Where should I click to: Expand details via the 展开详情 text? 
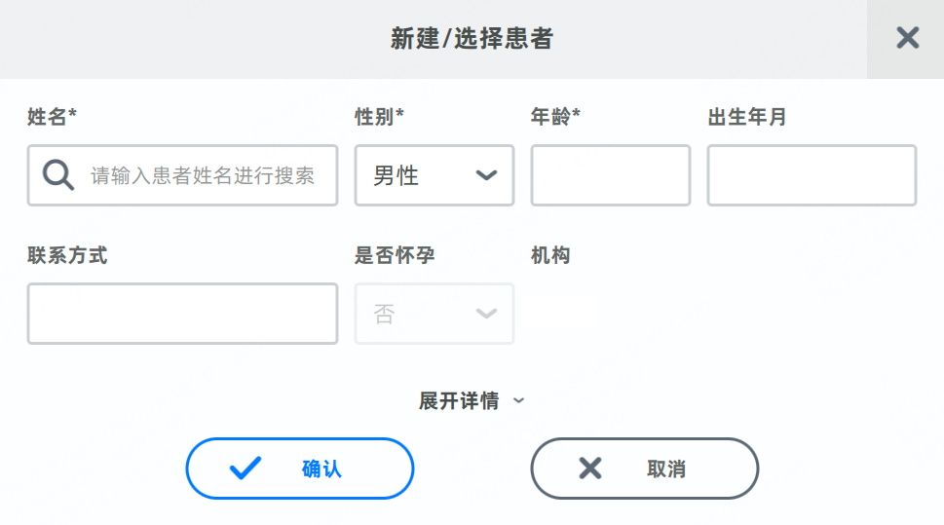coord(459,400)
